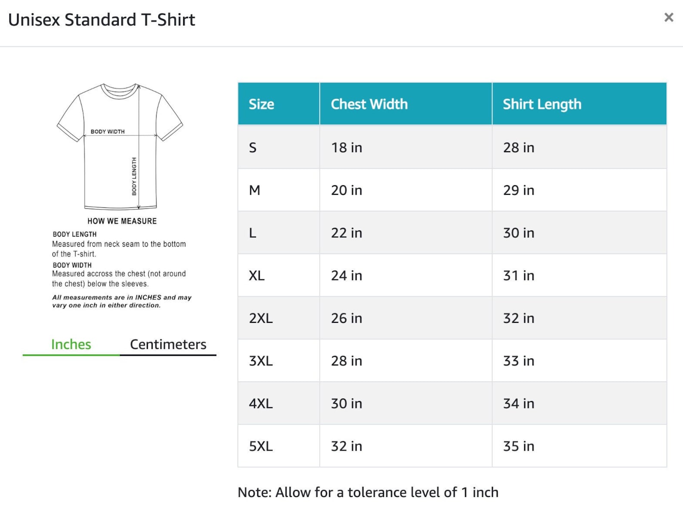Select the Inches tab

point(71,344)
